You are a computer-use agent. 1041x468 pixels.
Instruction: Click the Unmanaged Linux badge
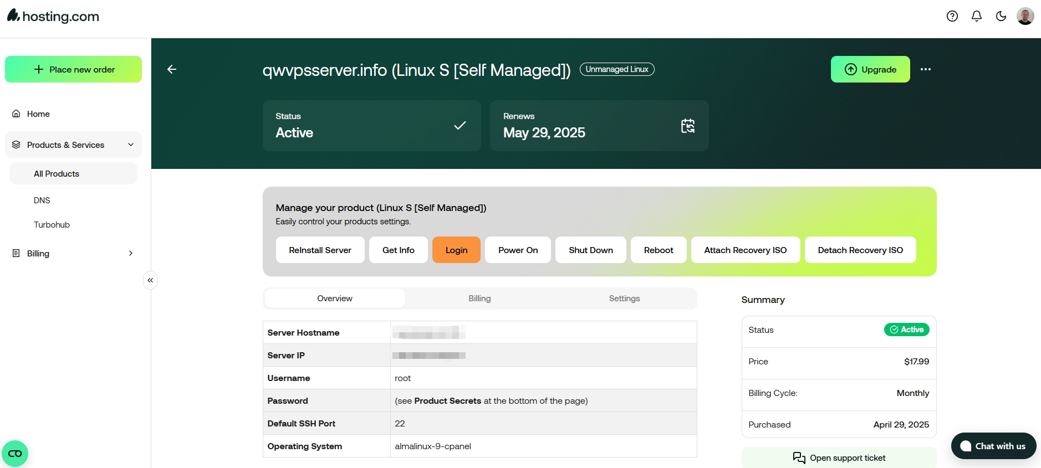click(x=617, y=69)
